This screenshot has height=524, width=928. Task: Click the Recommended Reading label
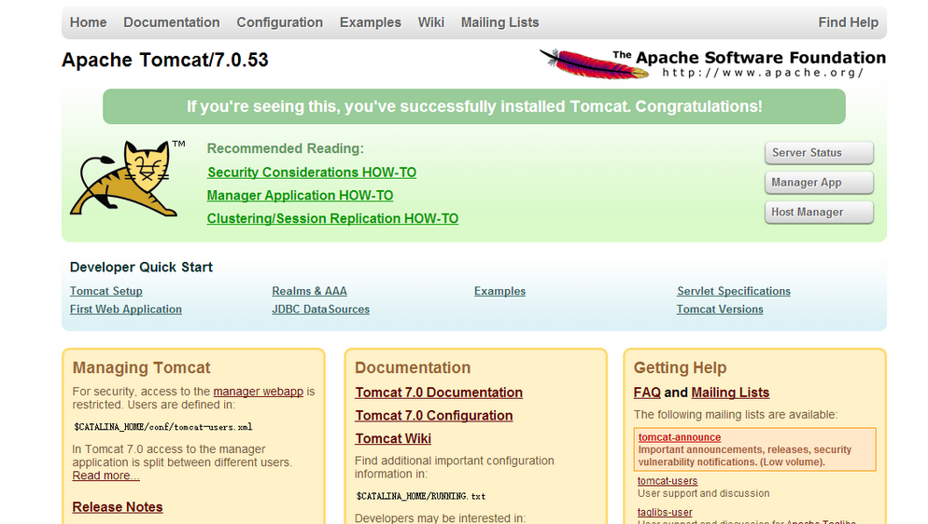286,149
